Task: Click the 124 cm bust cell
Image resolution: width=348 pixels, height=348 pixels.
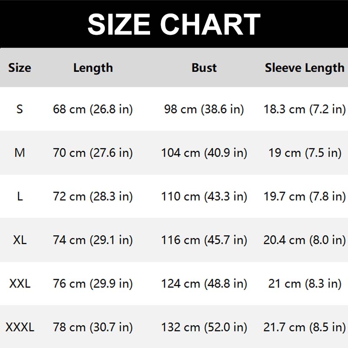Action: (204, 284)
